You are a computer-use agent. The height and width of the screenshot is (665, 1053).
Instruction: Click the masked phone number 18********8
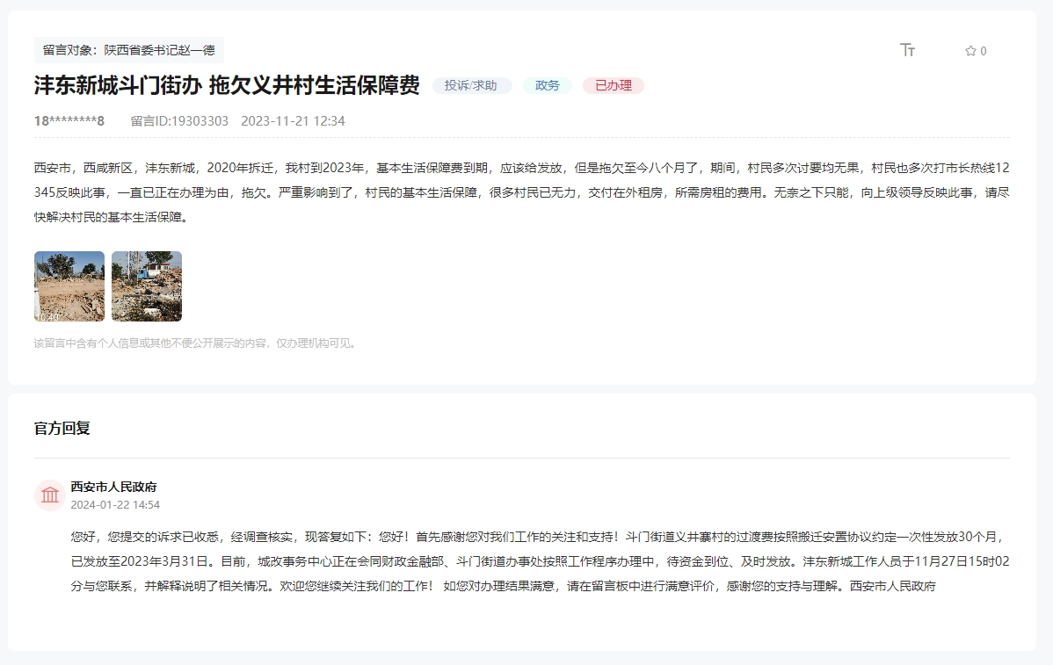(x=69, y=121)
